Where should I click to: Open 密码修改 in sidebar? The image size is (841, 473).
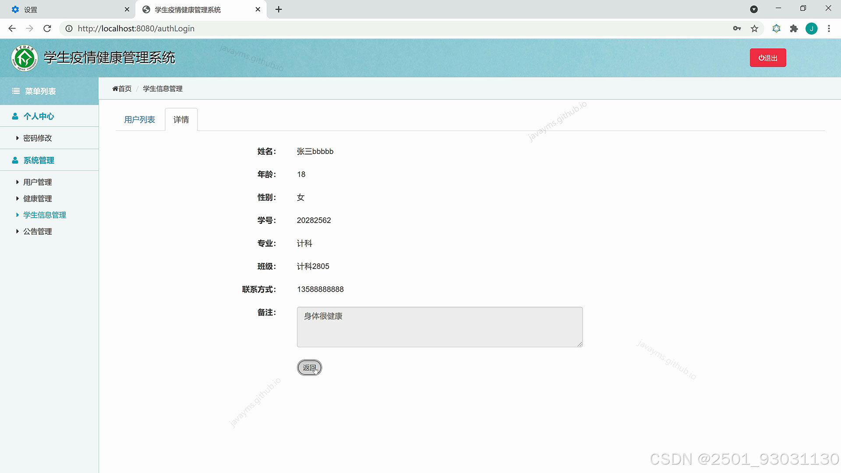[x=38, y=138]
